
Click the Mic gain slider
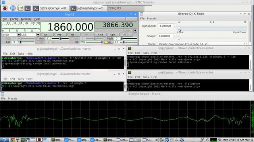pos(26,42)
